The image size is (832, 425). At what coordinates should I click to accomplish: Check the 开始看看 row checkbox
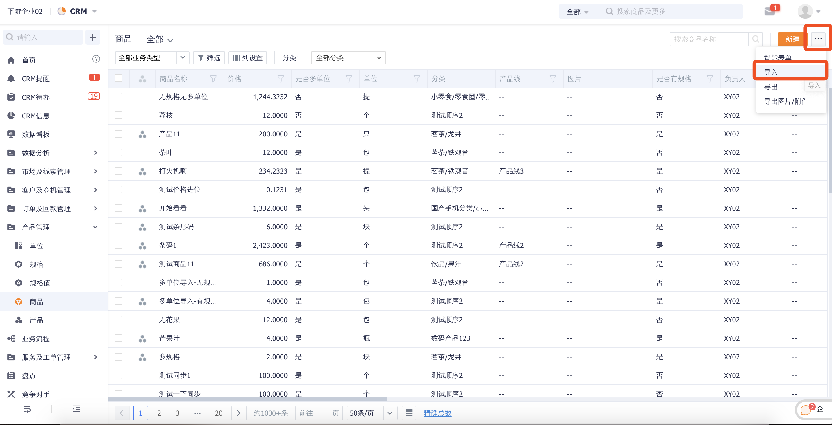pyautogui.click(x=118, y=208)
